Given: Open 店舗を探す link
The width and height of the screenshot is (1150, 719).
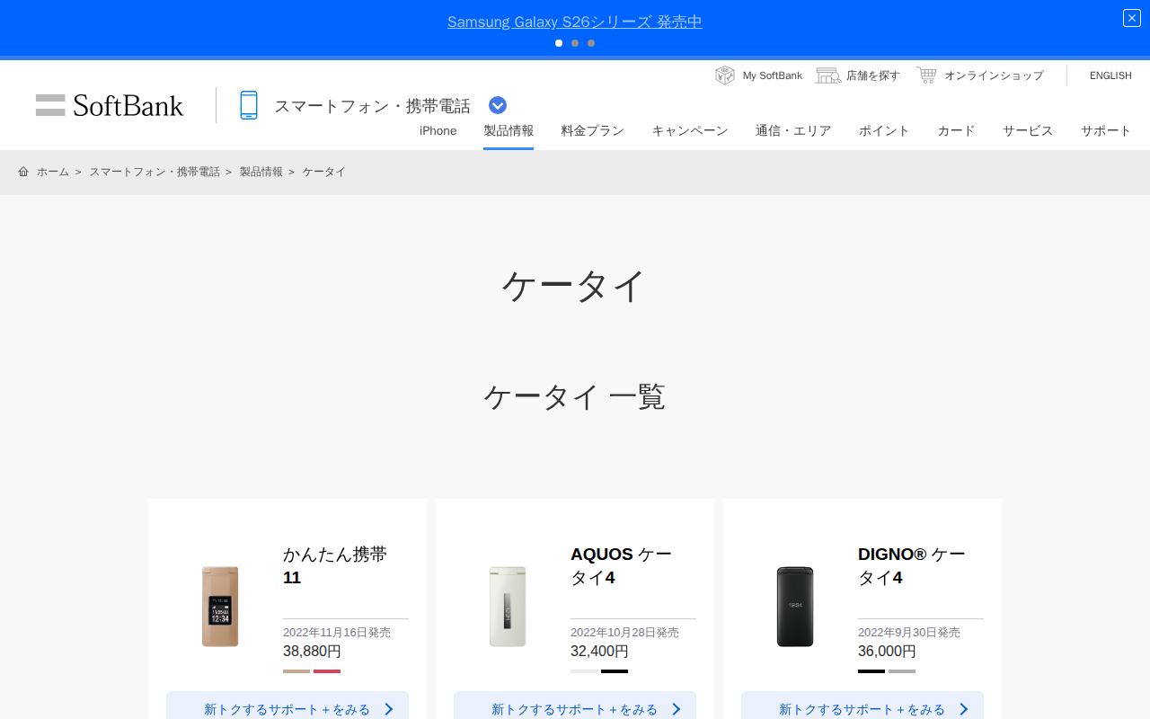Looking at the screenshot, I should tap(873, 75).
